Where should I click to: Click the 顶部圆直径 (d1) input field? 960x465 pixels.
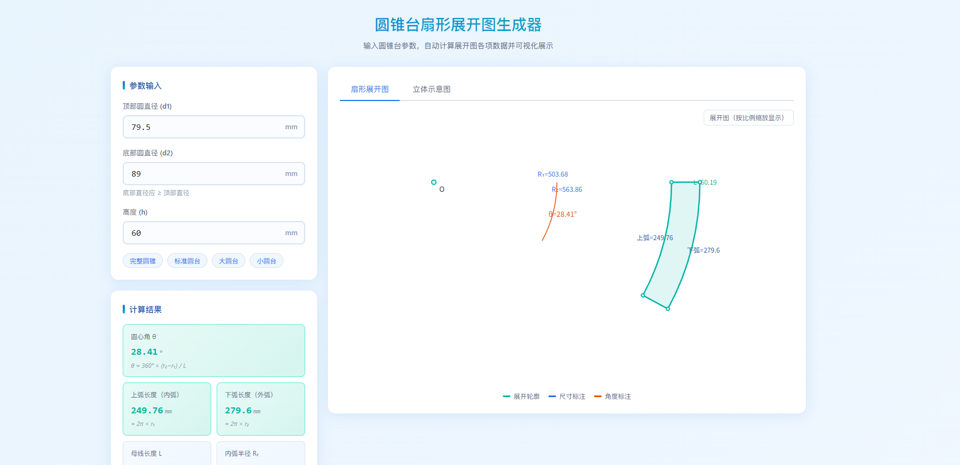click(x=214, y=127)
